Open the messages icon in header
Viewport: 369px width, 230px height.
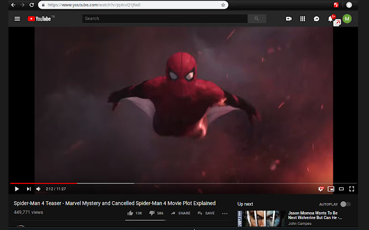click(x=317, y=18)
